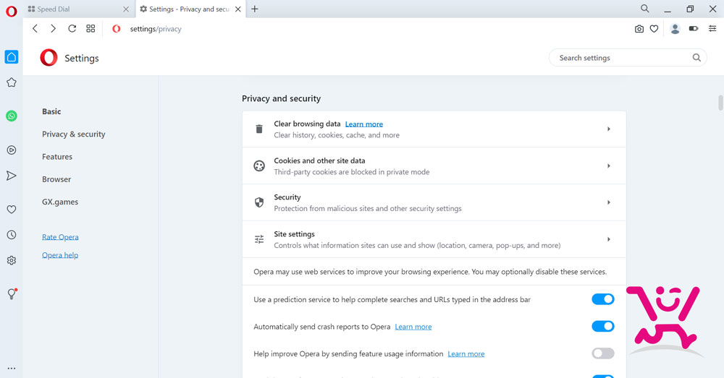Screen dimensions: 724x378
Task: Take a snapshot with the camera icon
Action: [639, 29]
